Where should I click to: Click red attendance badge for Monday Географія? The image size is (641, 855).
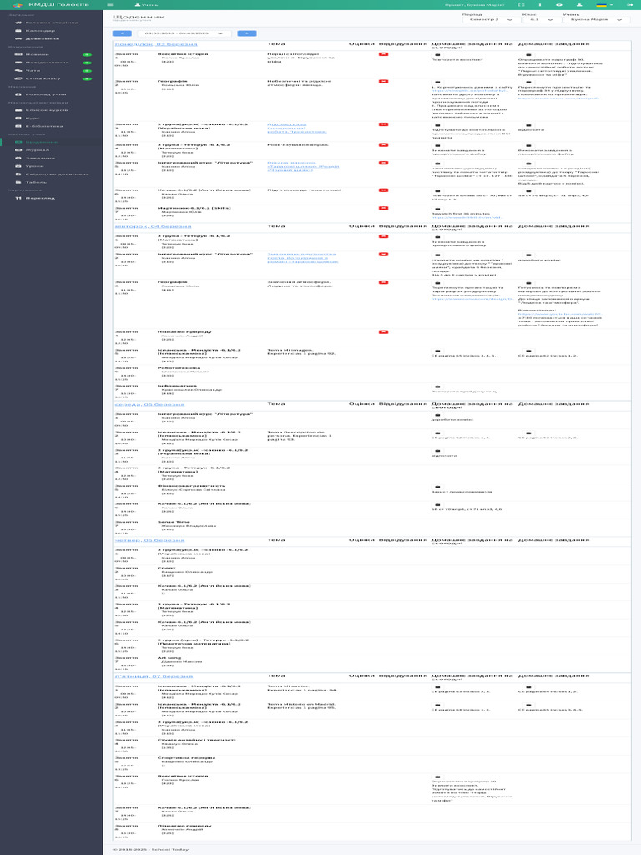click(x=383, y=81)
